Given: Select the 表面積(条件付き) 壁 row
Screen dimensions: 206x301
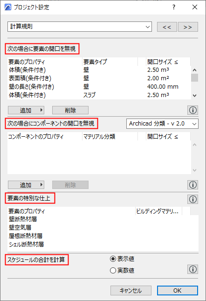Looking at the screenshot, I should coord(99,78).
